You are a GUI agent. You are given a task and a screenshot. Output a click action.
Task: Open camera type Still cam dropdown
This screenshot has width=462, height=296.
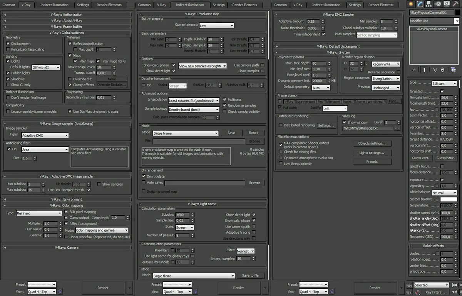click(x=444, y=83)
